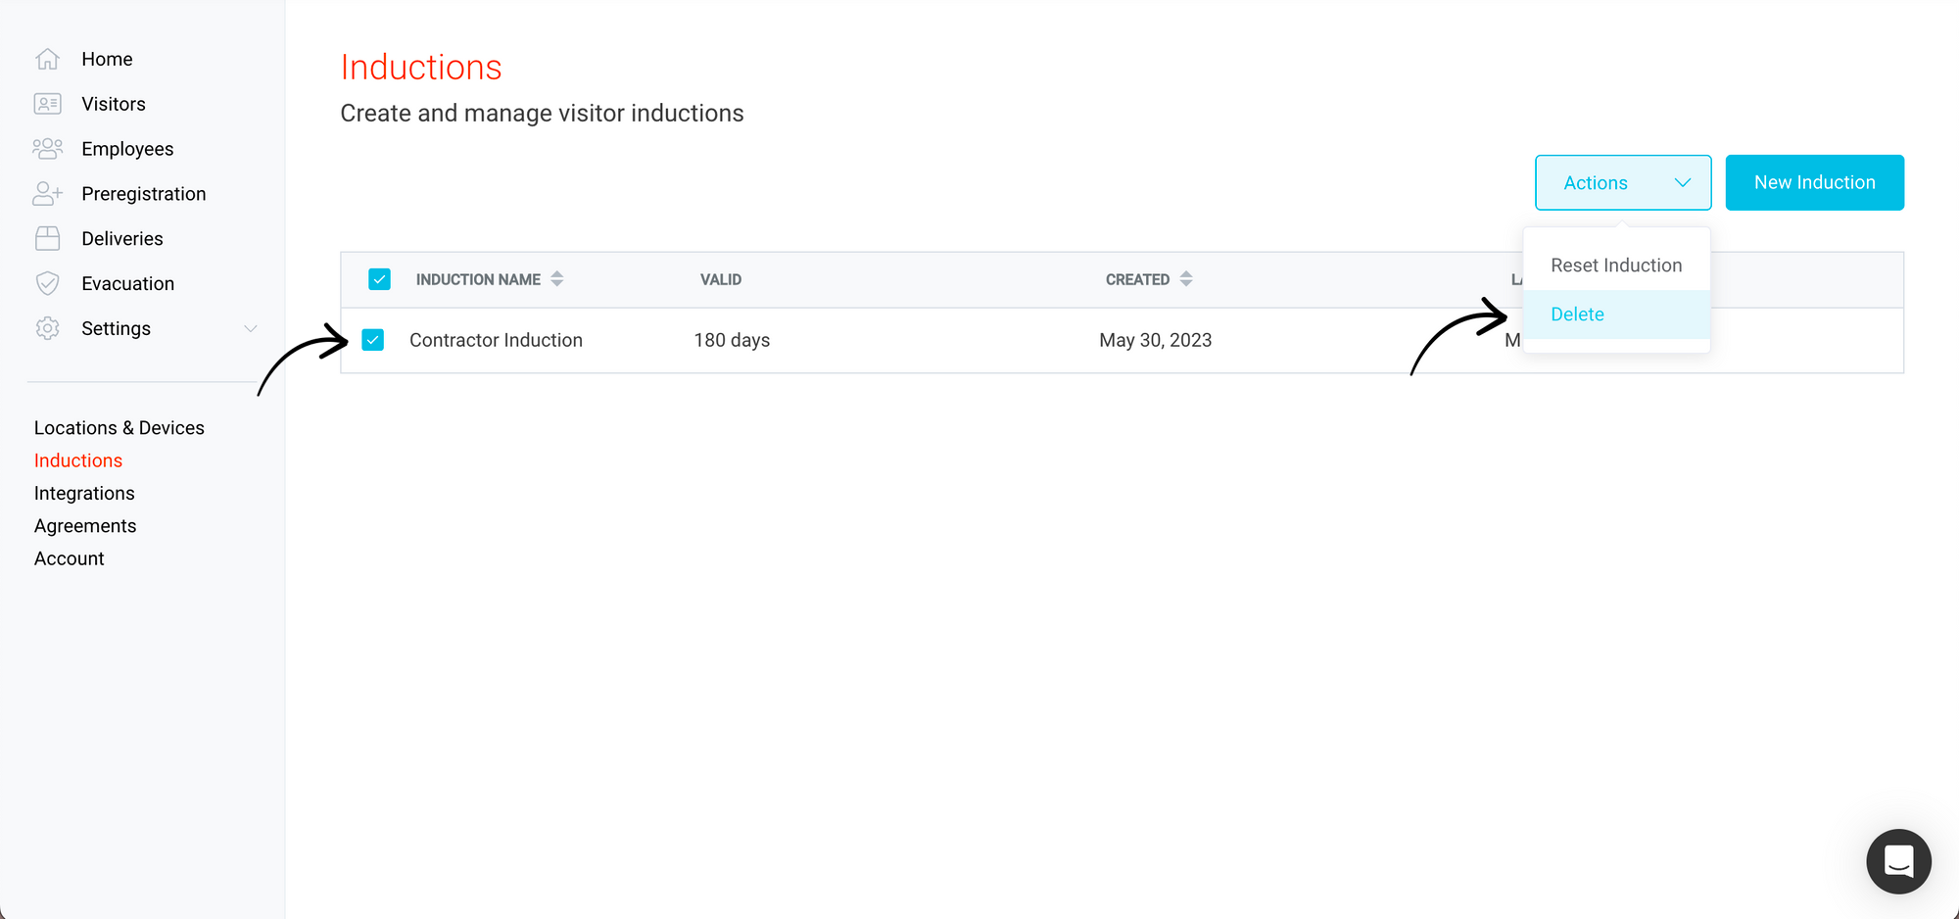Select the Deliveries package icon

click(x=47, y=238)
